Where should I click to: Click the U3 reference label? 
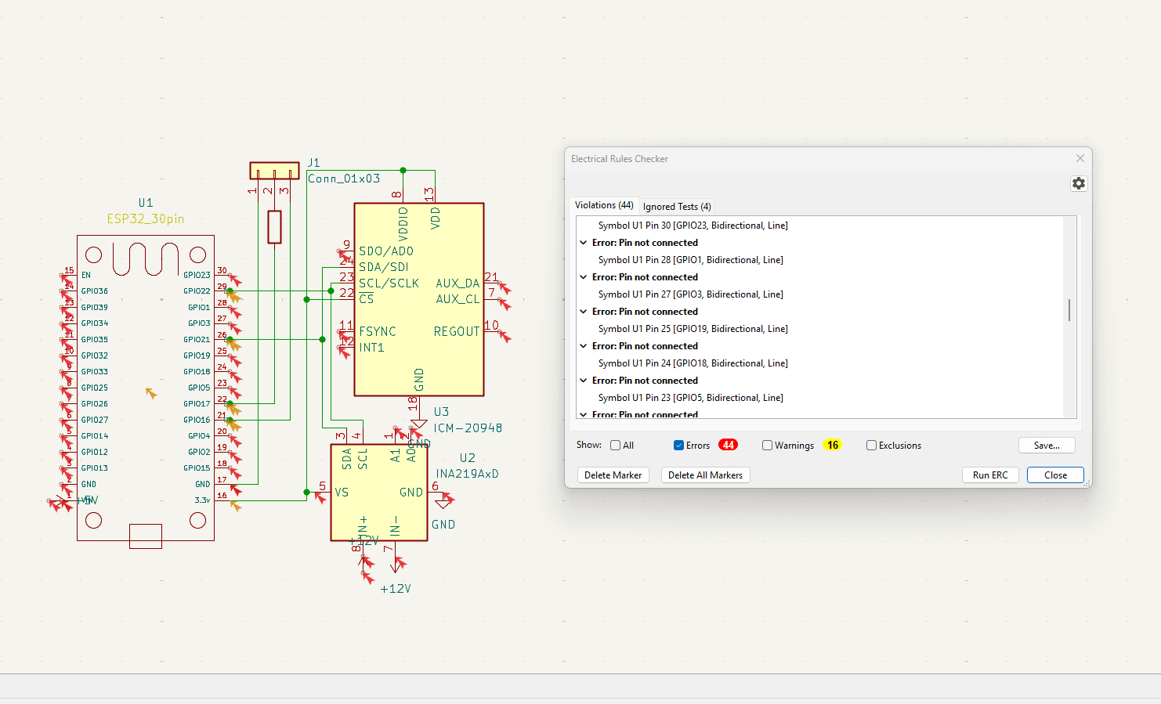[442, 412]
